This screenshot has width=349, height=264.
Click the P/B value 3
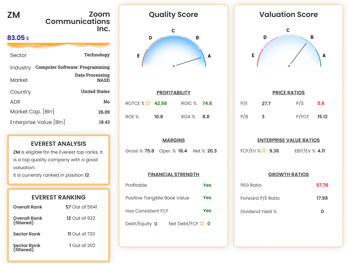click(x=263, y=117)
